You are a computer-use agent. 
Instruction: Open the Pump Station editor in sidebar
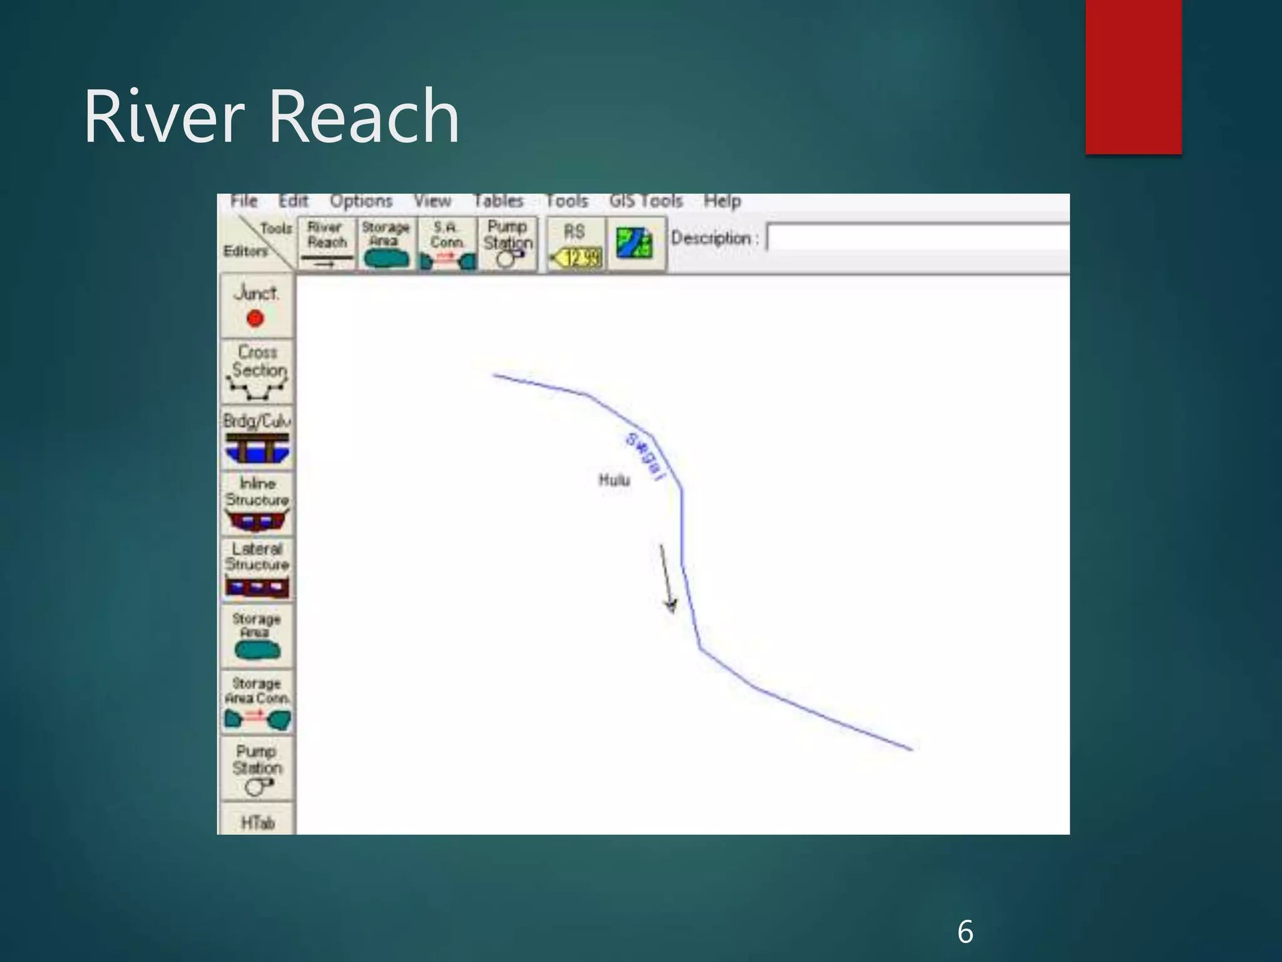click(257, 768)
